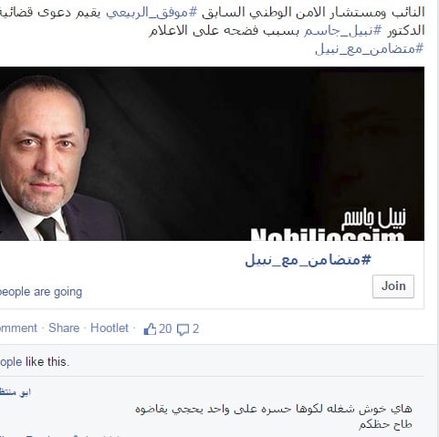Open commenter name ابو منتظر profile
The width and height of the screenshot is (439, 437).
tap(16, 392)
